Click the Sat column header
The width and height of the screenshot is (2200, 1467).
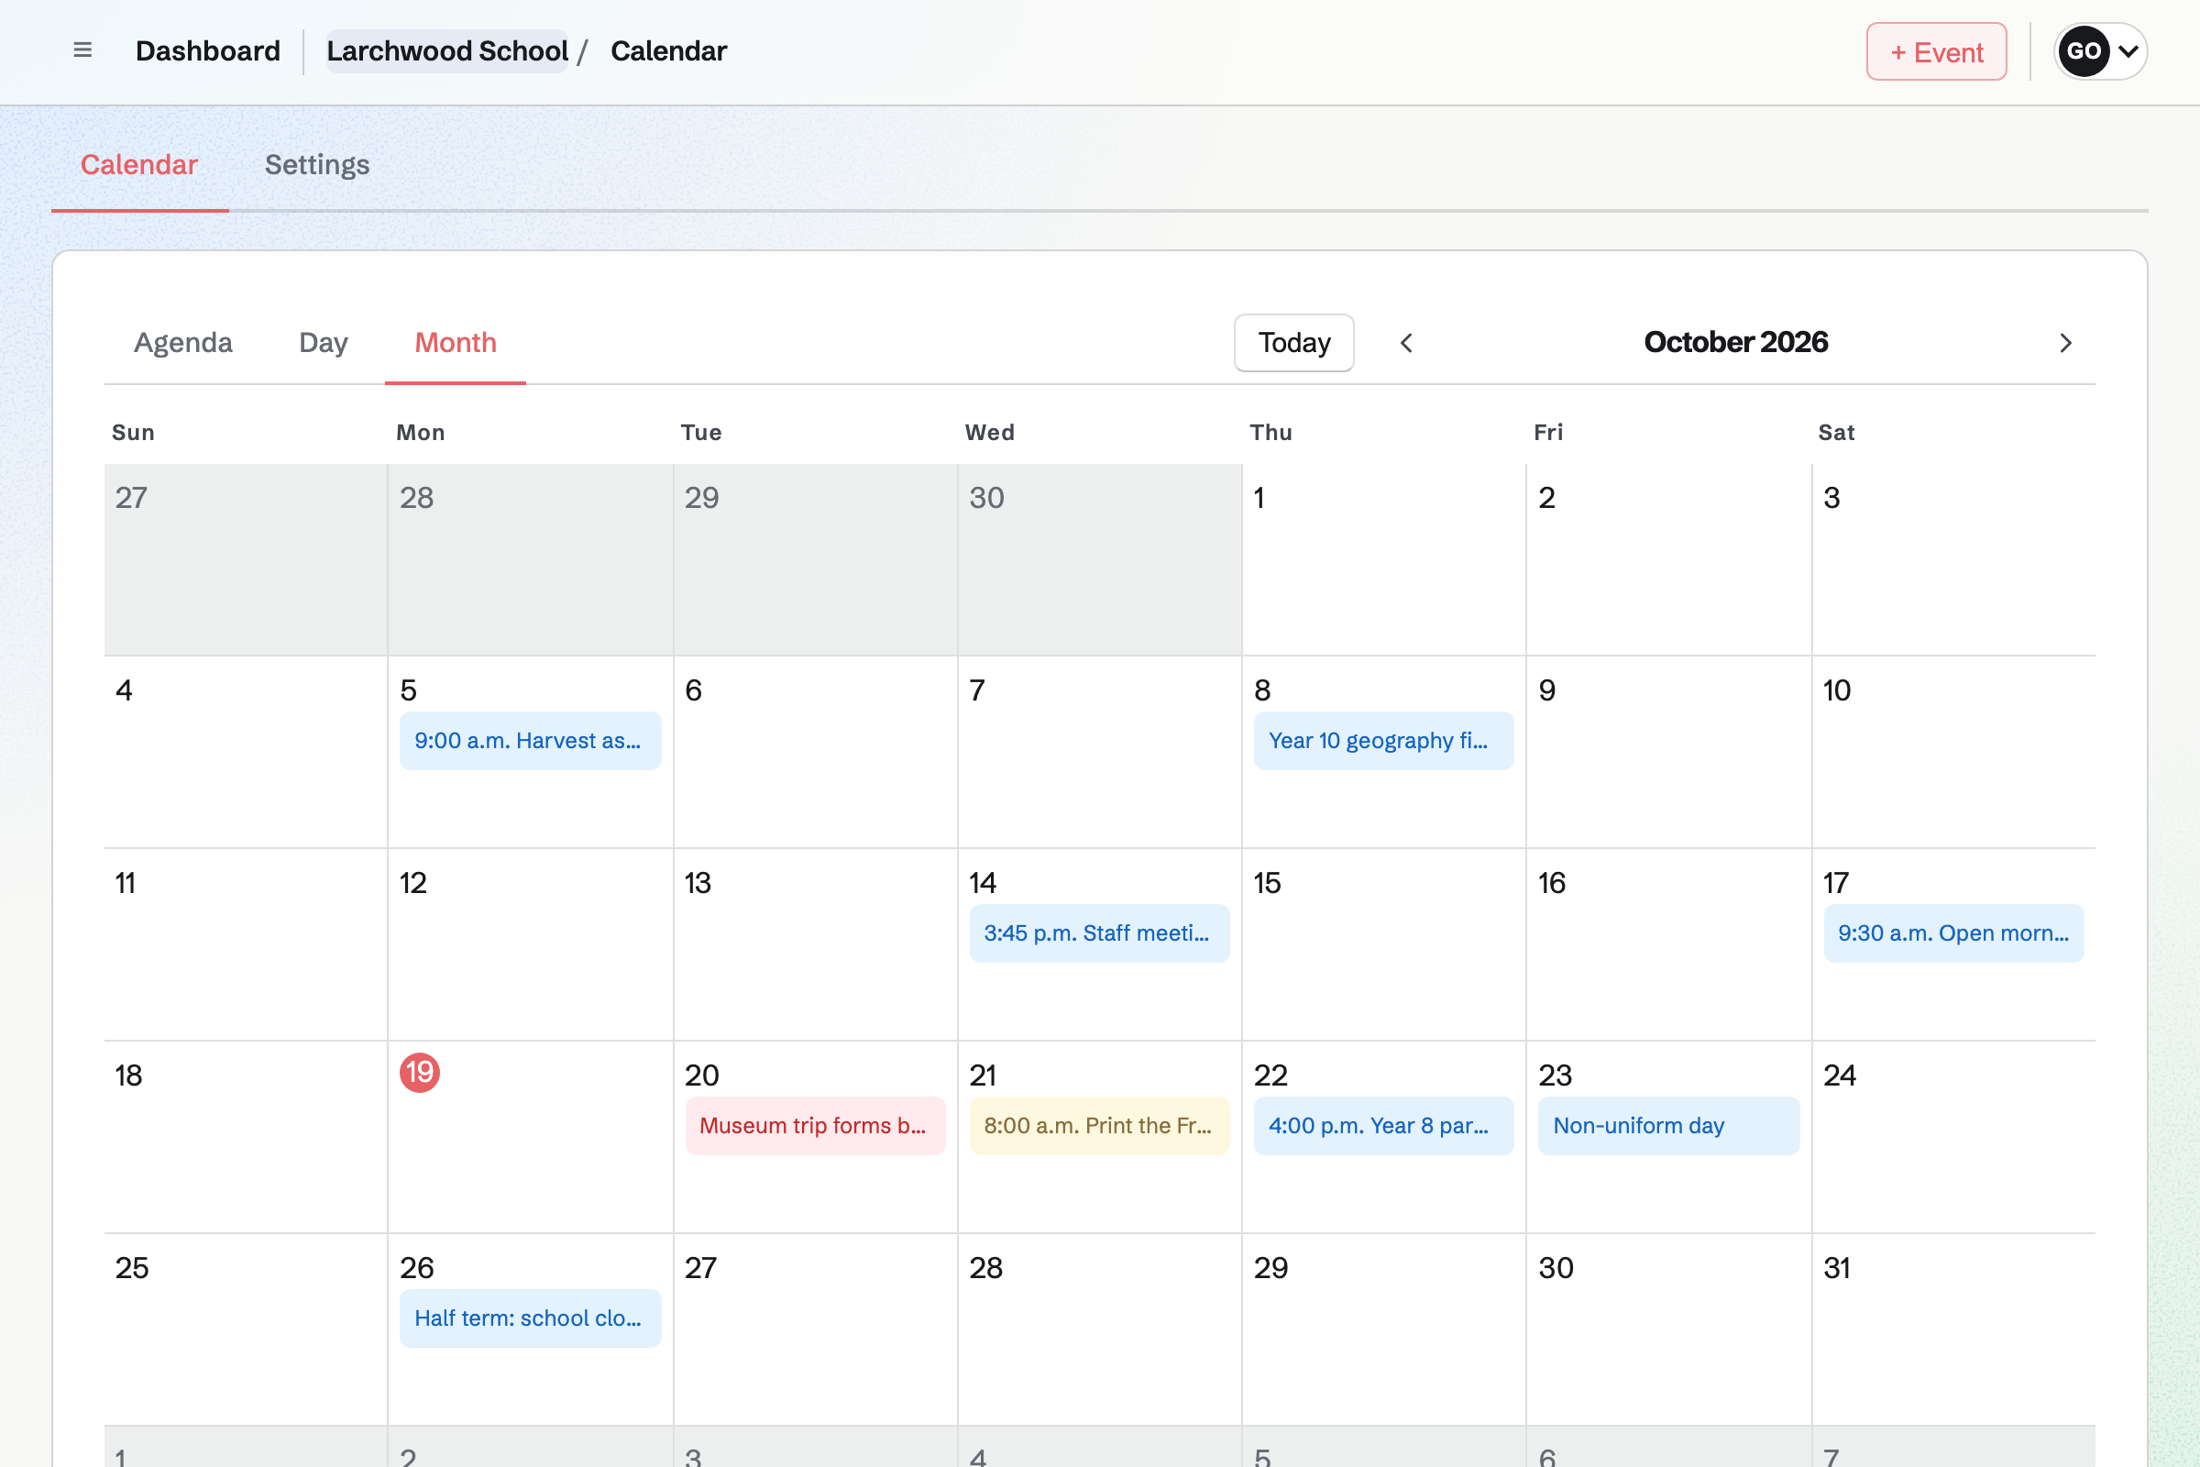(x=1835, y=432)
